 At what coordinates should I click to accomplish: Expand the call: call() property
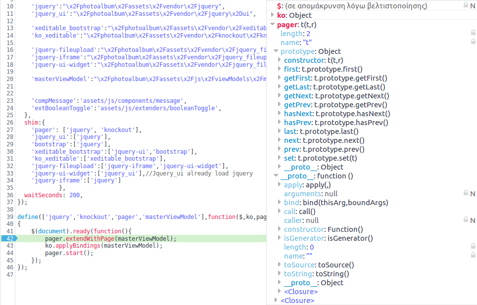pyautogui.click(x=279, y=211)
